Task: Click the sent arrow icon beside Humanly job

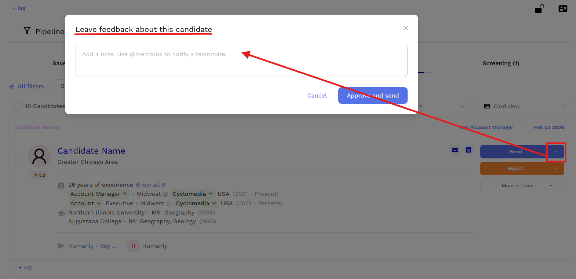Action: [61, 246]
